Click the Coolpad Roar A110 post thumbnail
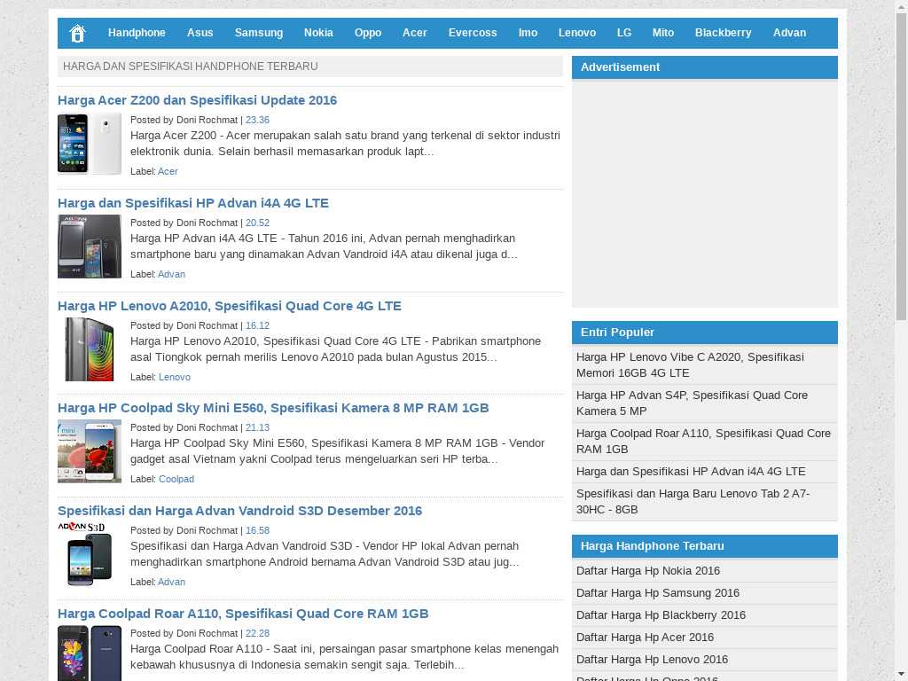Screen dimensions: 908x681 click(x=90, y=654)
